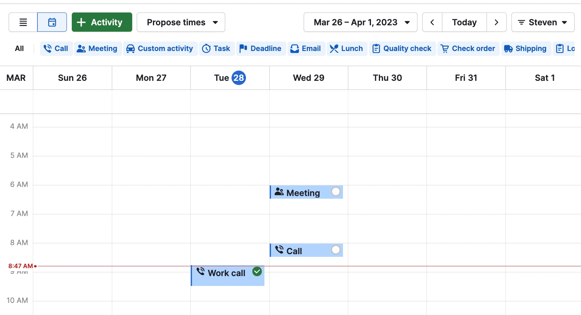581x315 pixels.
Task: Click the Meeting filter's people icon
Action: click(81, 48)
